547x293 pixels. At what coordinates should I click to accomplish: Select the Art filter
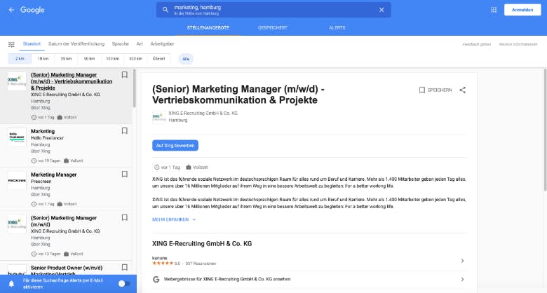coord(140,44)
